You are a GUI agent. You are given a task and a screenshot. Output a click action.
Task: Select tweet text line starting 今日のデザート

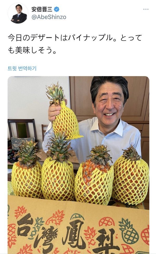75,38
